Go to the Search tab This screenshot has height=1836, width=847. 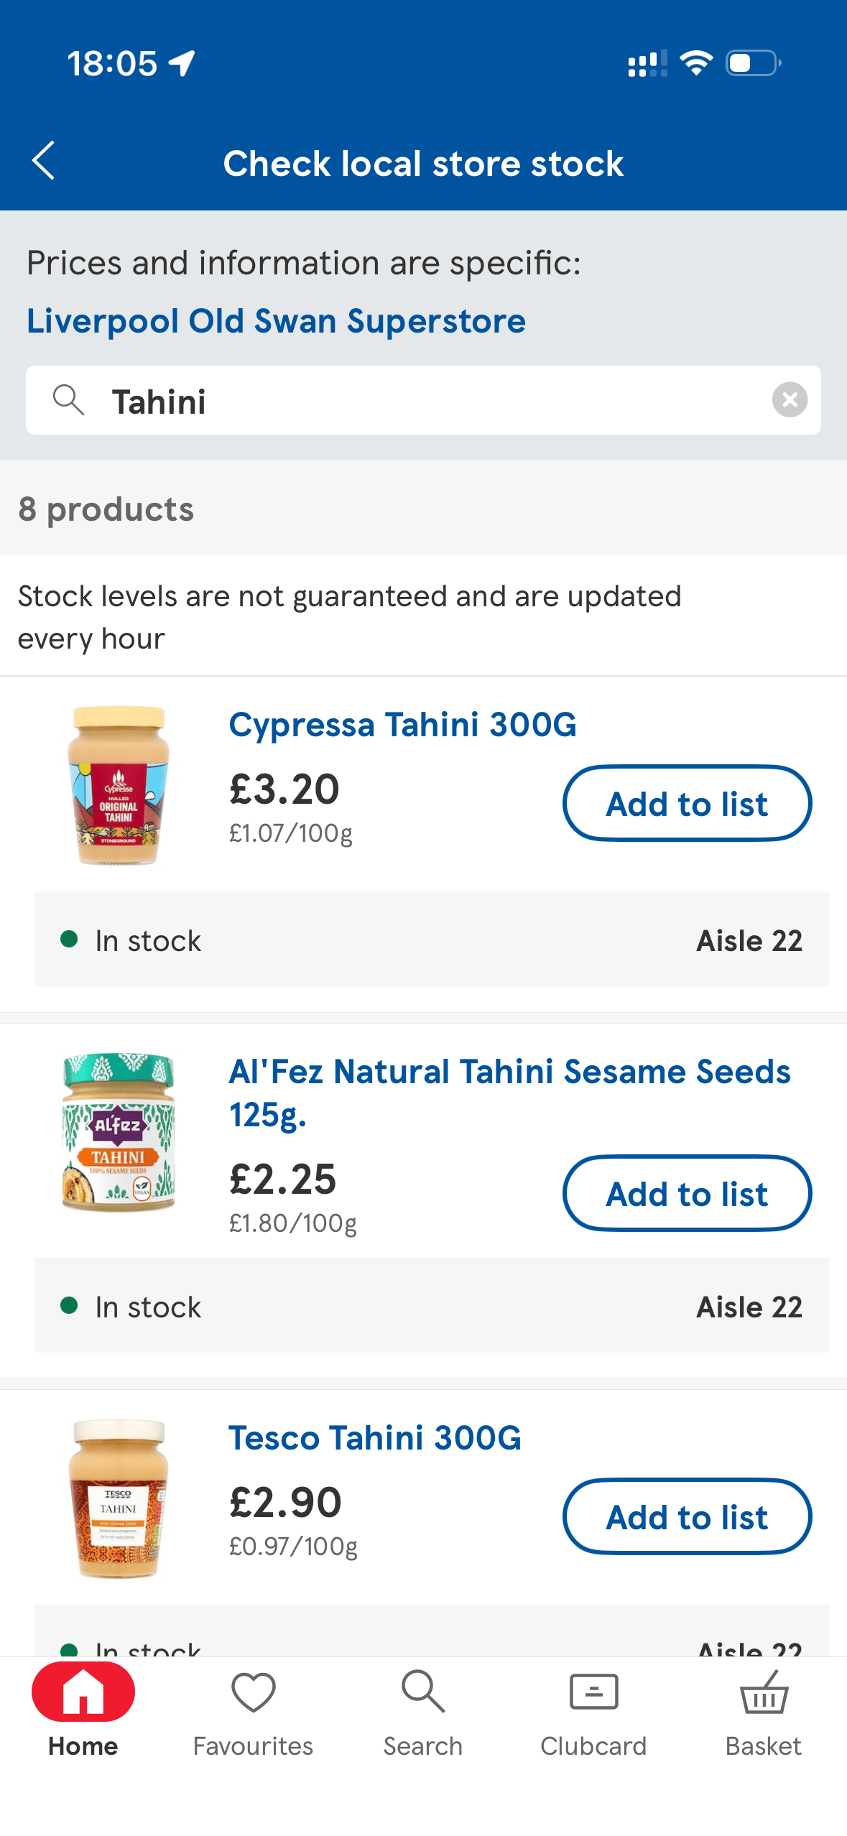[x=423, y=1712]
